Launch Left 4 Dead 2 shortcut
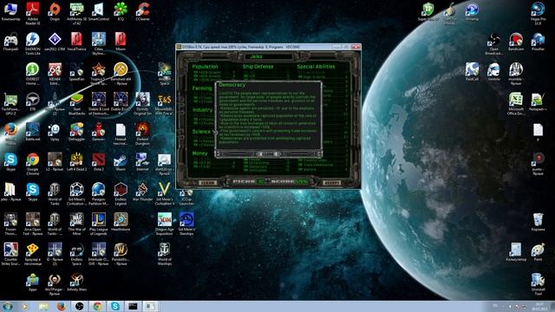 coord(77,162)
